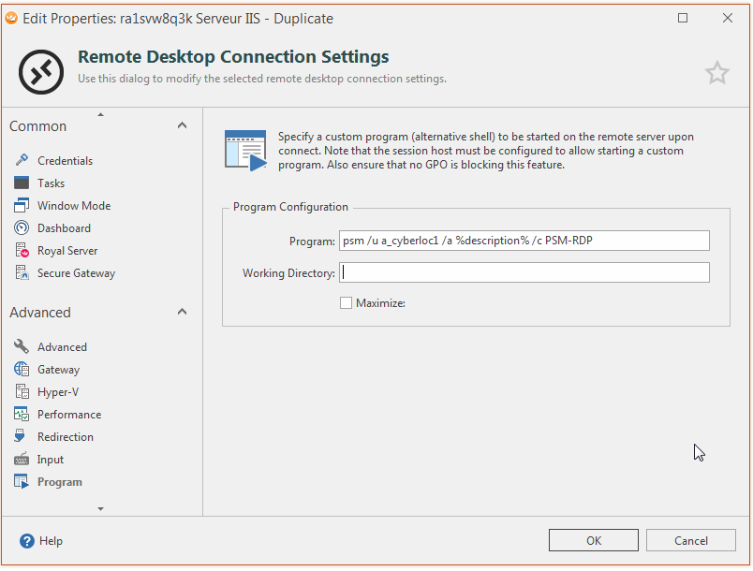
Task: Click into the Program text field
Action: (524, 242)
